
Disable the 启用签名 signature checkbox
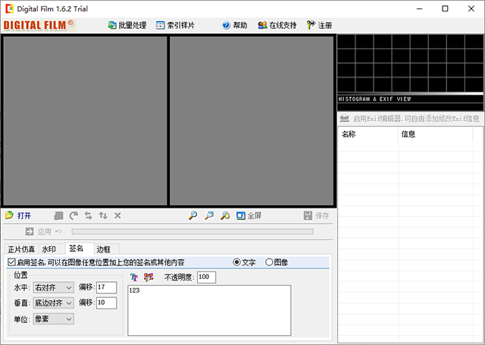[x=11, y=262]
